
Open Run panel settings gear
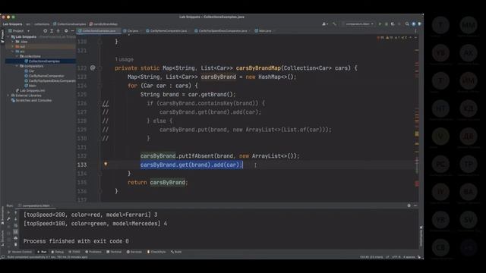click(409, 206)
